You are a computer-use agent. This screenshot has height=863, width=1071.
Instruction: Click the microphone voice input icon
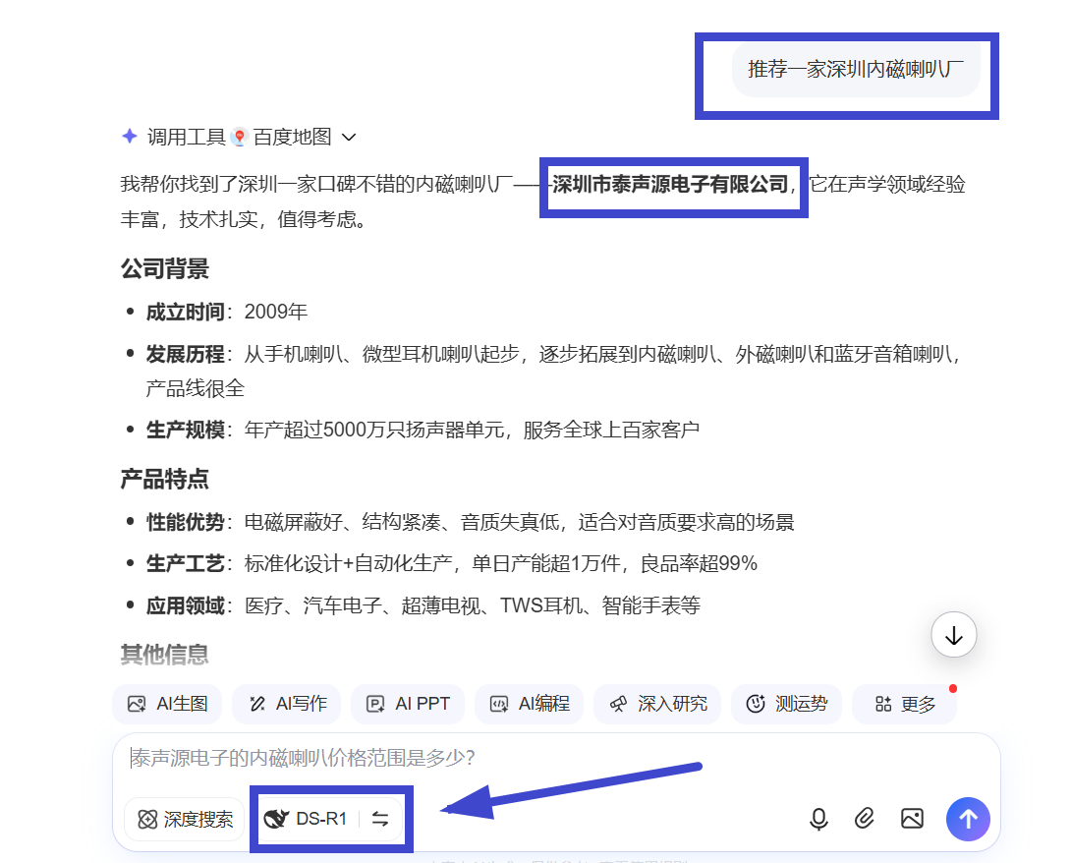coord(818,819)
